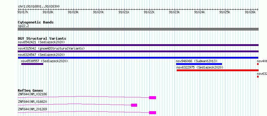Open the nsv946066 (Sudmant2013) label
This screenshot has width=267, height=116.
tap(196, 61)
